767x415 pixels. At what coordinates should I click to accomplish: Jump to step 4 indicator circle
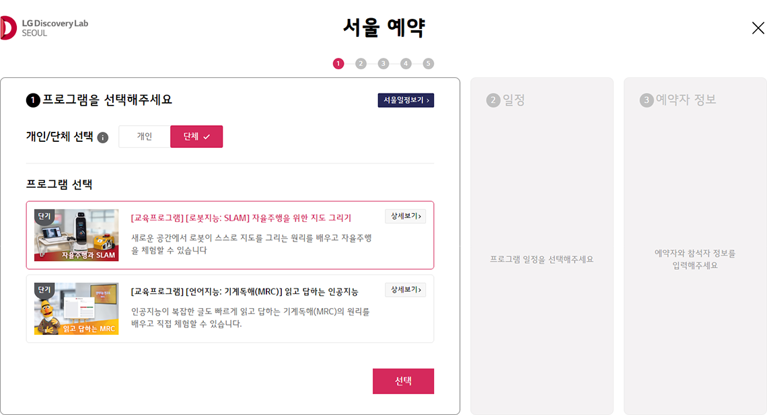[406, 63]
